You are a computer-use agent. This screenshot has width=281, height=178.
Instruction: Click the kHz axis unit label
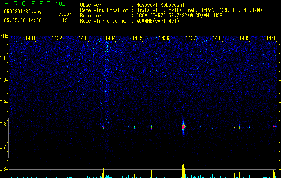[x=4, y=36]
